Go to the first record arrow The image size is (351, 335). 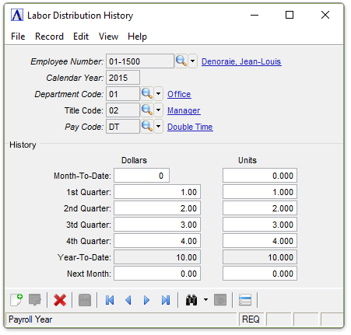[110, 300]
